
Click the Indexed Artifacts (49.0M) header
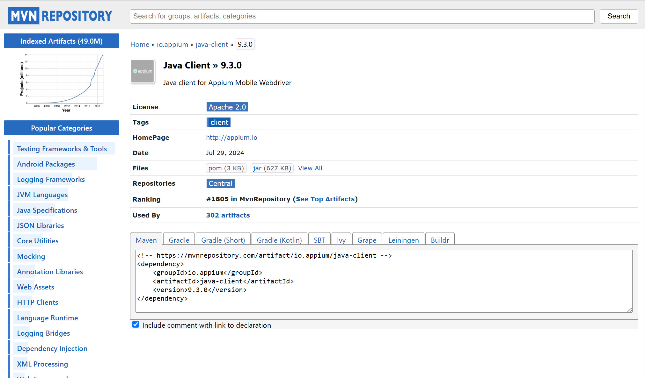pos(62,41)
